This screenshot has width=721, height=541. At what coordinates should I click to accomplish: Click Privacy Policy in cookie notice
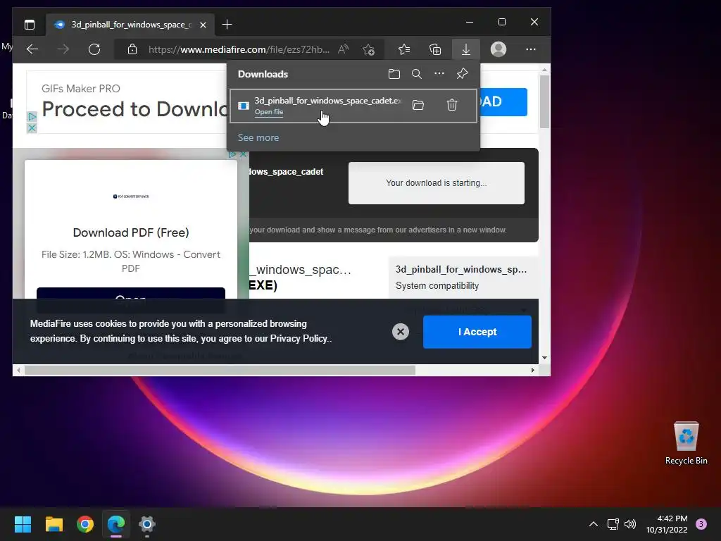(x=299, y=339)
